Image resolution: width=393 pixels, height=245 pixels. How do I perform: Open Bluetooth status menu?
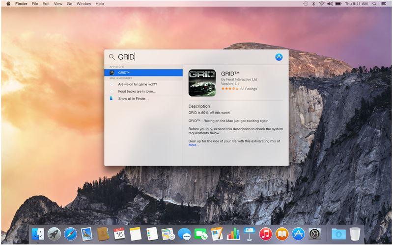point(313,4)
